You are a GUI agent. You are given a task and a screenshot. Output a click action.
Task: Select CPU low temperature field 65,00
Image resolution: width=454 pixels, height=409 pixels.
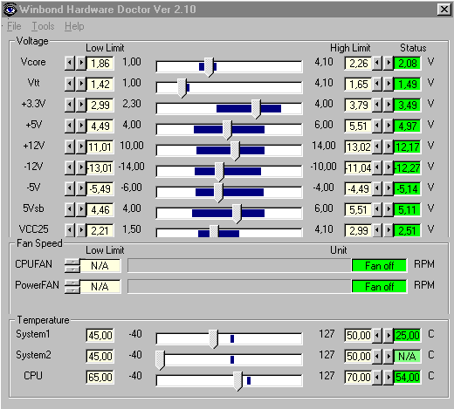(x=100, y=377)
